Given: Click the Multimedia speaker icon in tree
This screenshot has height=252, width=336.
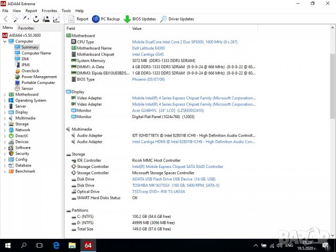Looking at the screenshot, I should pos(11,118).
